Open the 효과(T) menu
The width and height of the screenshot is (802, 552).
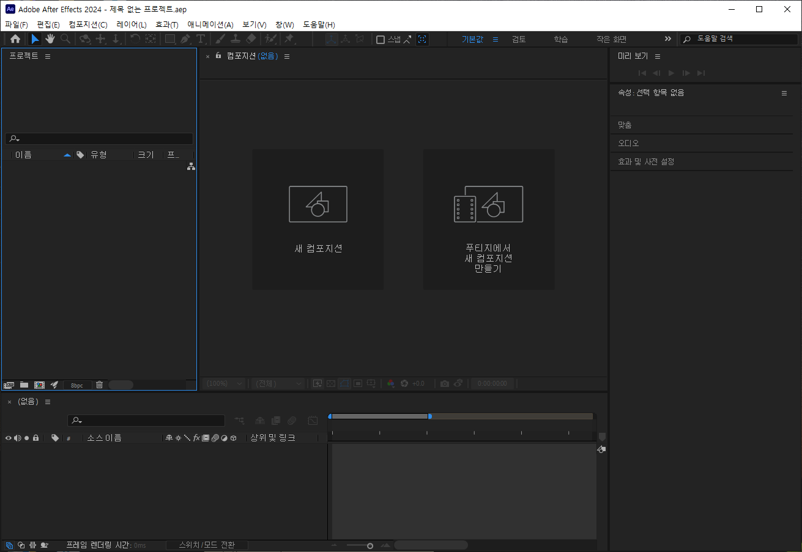point(167,24)
